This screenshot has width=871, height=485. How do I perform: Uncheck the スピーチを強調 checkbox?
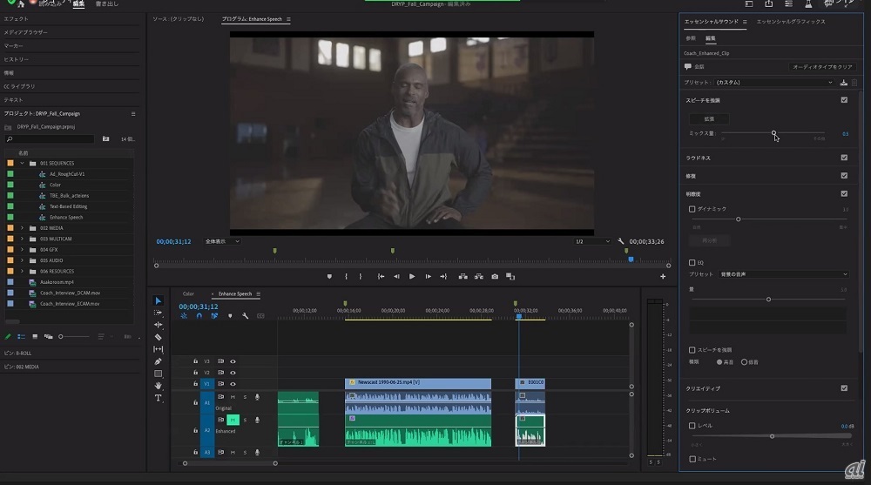844,100
